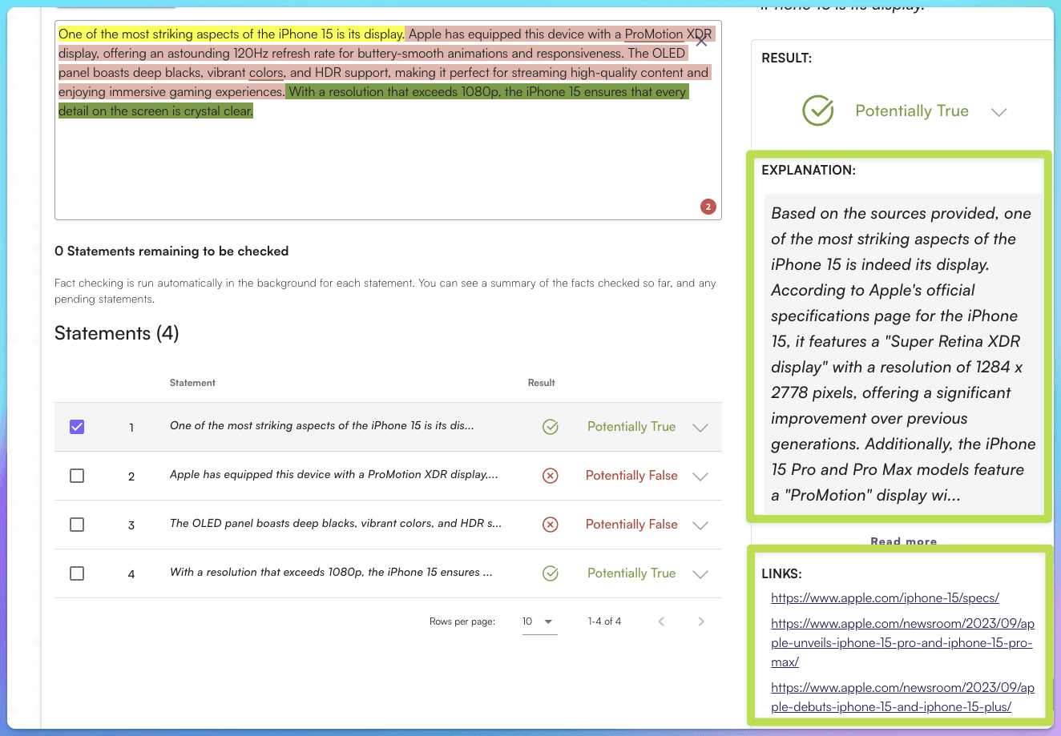The height and width of the screenshot is (736, 1061).
Task: Click the green check icon in statement 1's row
Action: click(x=551, y=427)
